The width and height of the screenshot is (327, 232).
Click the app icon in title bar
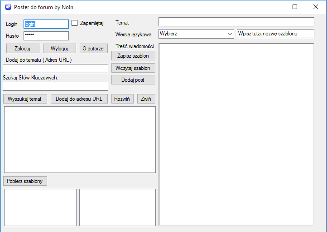point(8,7)
